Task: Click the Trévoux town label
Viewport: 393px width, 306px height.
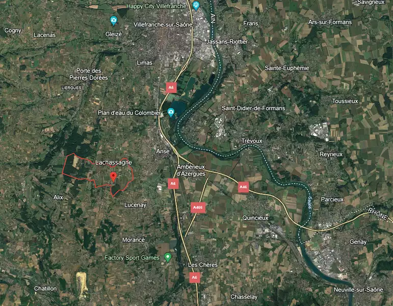Action: click(252, 141)
